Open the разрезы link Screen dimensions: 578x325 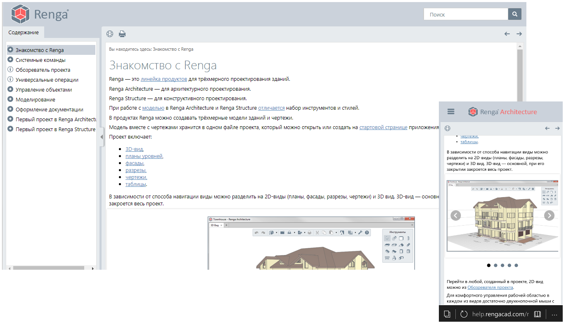tap(136, 170)
